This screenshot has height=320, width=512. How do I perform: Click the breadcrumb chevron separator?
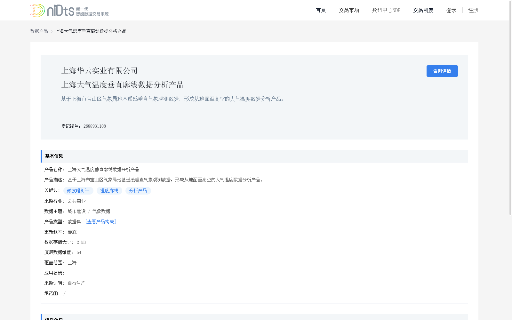[x=52, y=31]
